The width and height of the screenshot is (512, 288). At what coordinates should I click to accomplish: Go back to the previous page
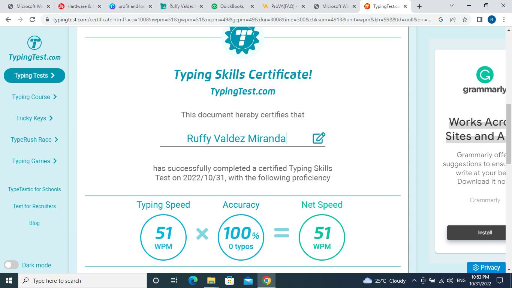(8, 19)
